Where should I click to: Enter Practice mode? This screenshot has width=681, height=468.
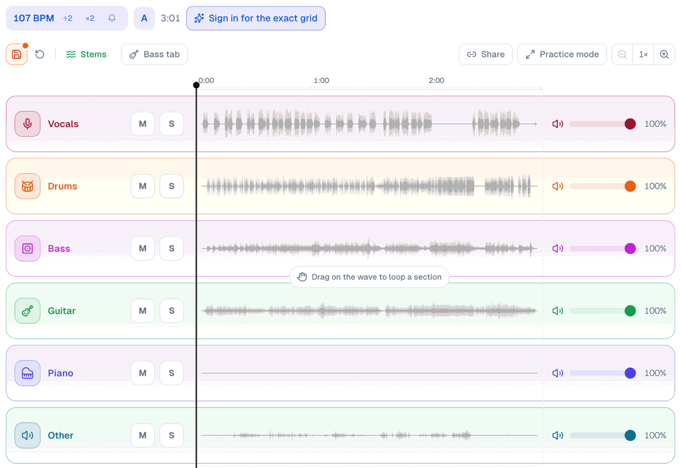coord(562,54)
